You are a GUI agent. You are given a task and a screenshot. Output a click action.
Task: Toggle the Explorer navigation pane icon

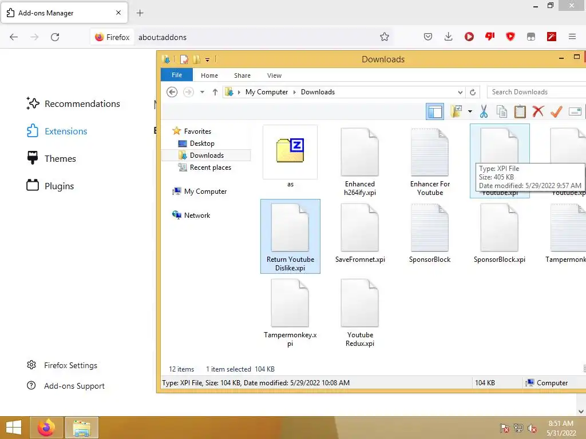[435, 111]
